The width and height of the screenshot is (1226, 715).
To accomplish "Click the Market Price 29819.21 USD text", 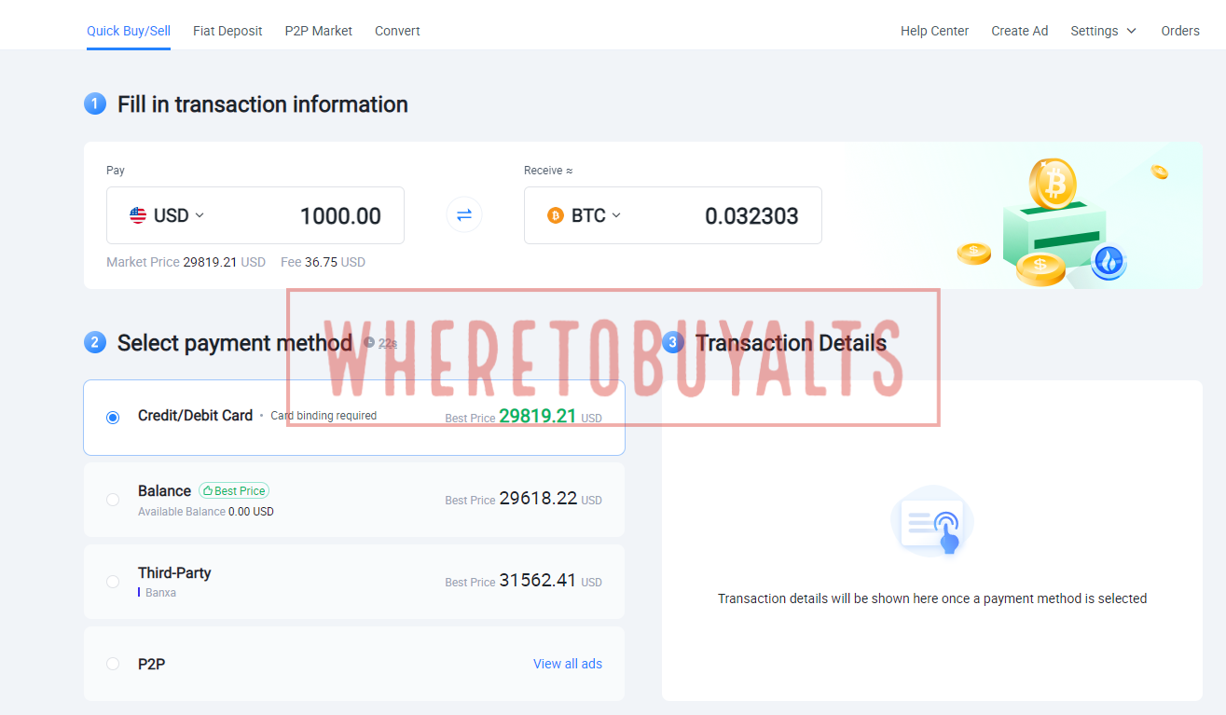I will [186, 262].
